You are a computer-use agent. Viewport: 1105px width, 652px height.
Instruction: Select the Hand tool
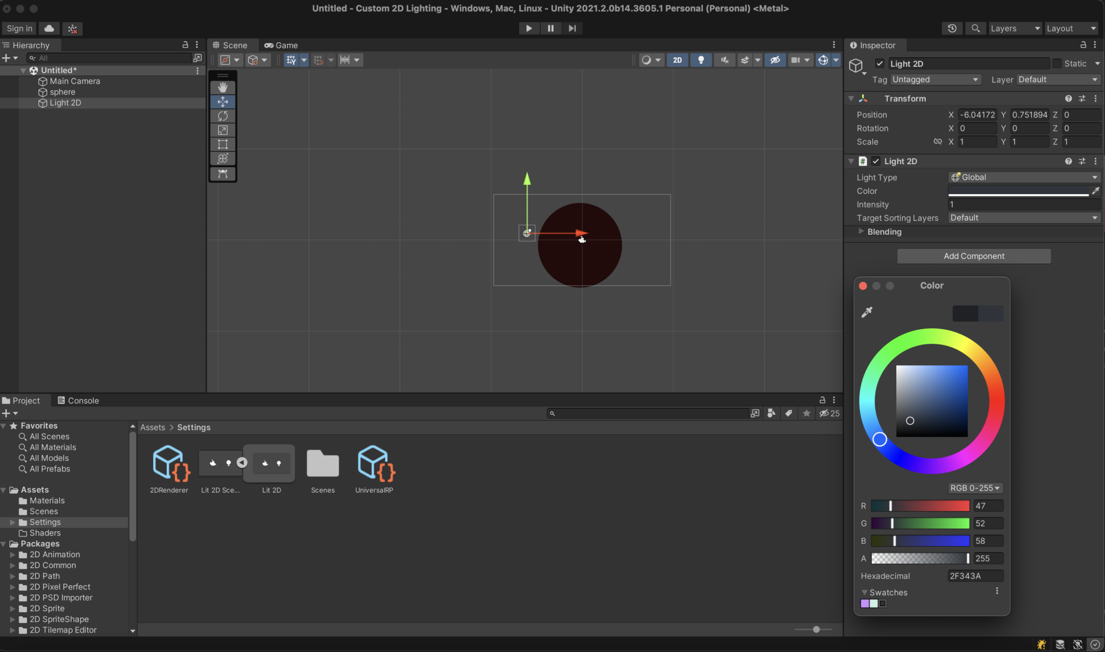coord(223,87)
